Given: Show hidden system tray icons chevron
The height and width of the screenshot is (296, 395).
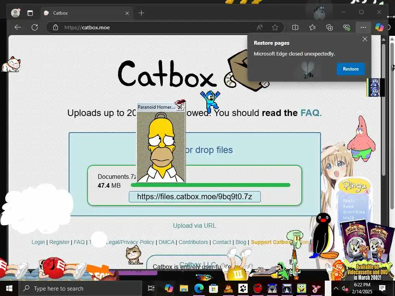Looking at the screenshot, I should coord(336,288).
